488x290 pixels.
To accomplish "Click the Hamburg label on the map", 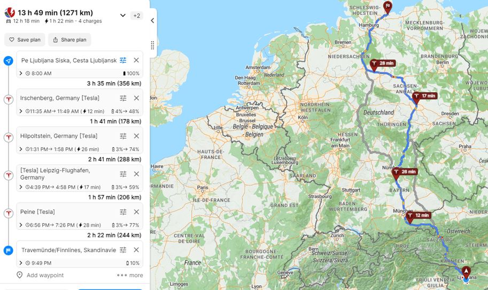I will pyautogui.click(x=369, y=25).
